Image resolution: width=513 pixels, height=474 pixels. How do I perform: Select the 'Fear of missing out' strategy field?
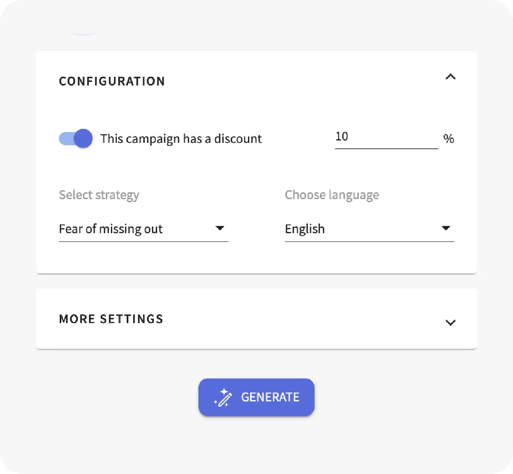pyautogui.click(x=143, y=229)
